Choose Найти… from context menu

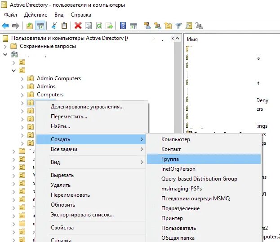click(92, 126)
